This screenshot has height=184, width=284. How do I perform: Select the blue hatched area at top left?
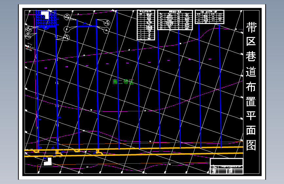pyautogui.click(x=46, y=19)
